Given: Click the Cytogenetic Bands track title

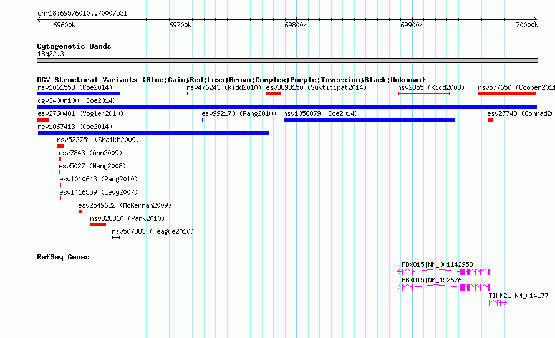Looking at the screenshot, I should (x=74, y=46).
